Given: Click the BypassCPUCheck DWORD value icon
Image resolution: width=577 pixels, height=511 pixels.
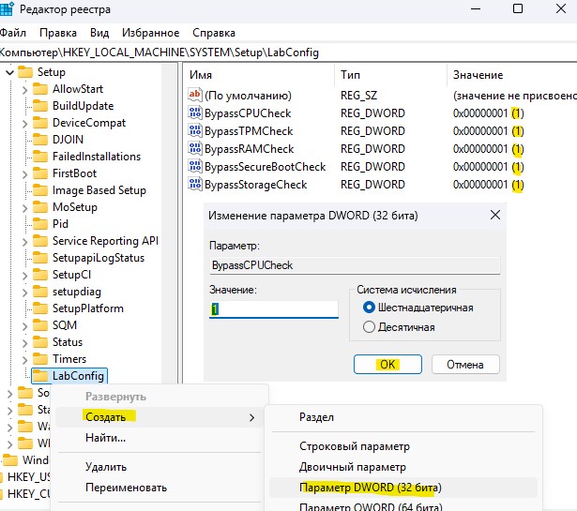Looking at the screenshot, I should pyautogui.click(x=194, y=113).
